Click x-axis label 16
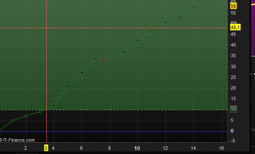 (x=221, y=148)
